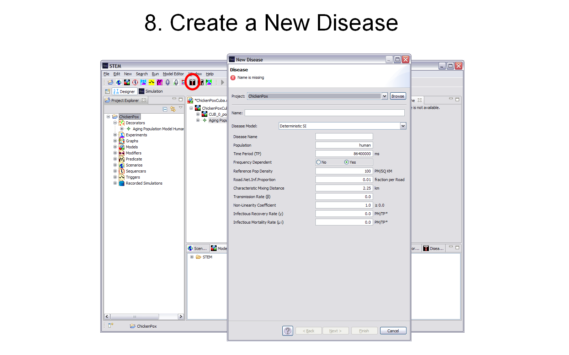Select No for Frequency Dependent
The width and height of the screenshot is (569, 355).
tap(319, 162)
